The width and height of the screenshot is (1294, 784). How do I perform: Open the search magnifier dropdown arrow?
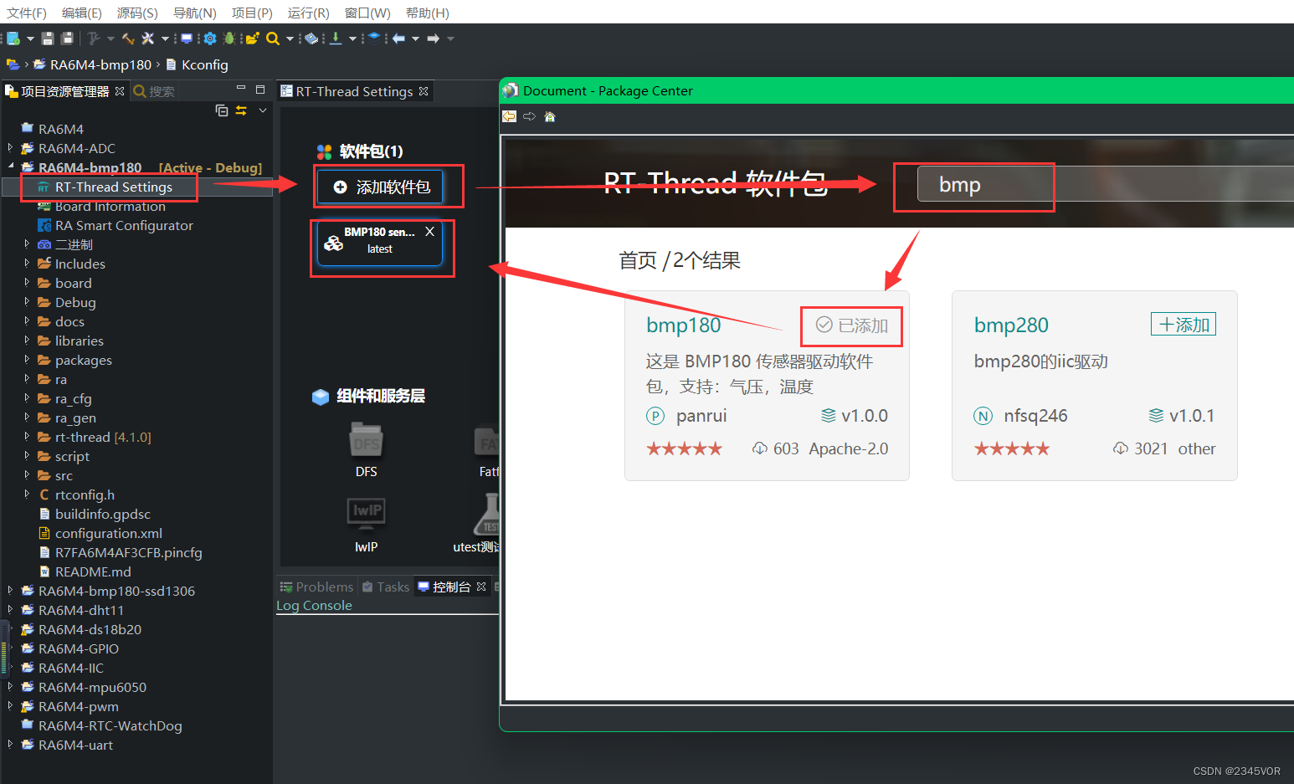point(290,38)
